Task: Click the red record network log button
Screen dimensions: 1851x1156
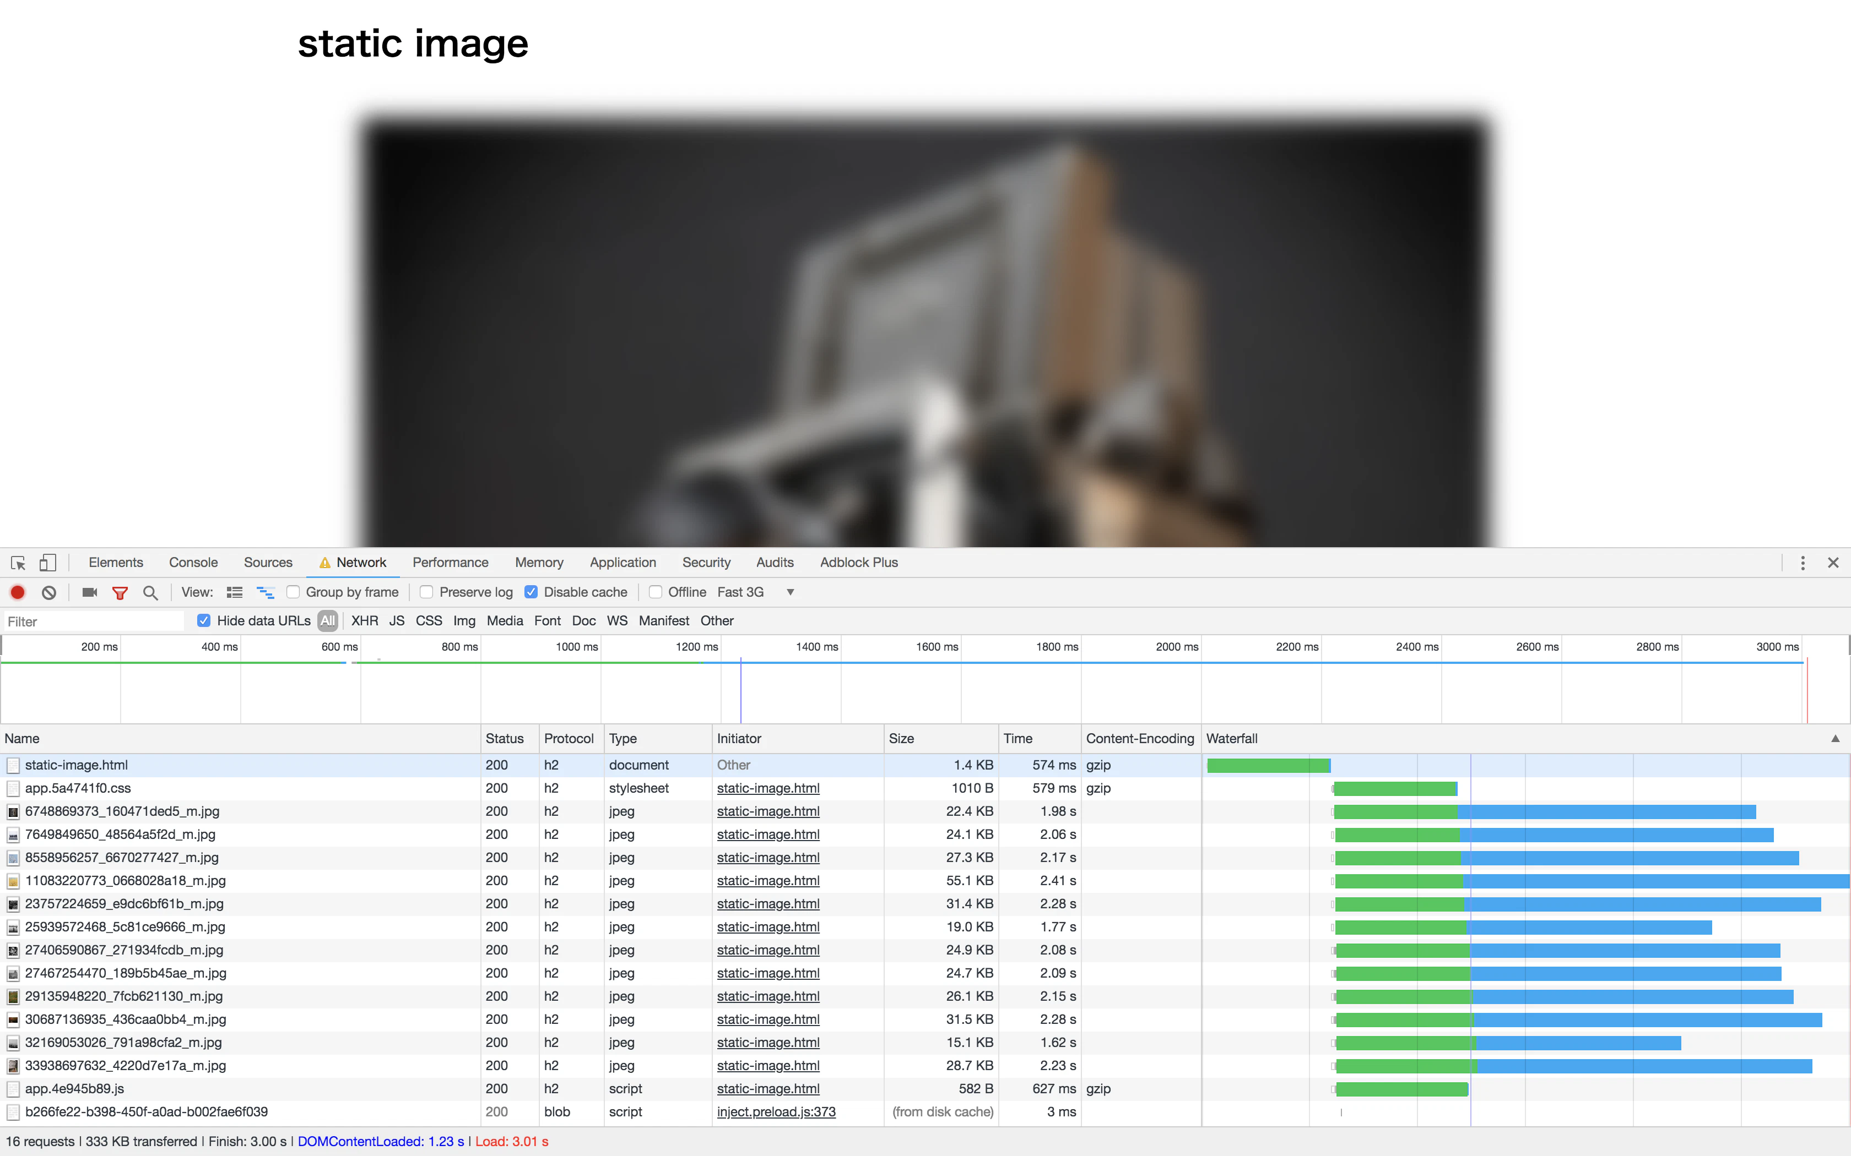Action: [18, 592]
